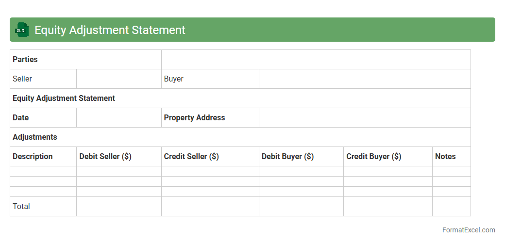Click the Credit Seller ($) column header
The image size is (505, 244).
210,156
